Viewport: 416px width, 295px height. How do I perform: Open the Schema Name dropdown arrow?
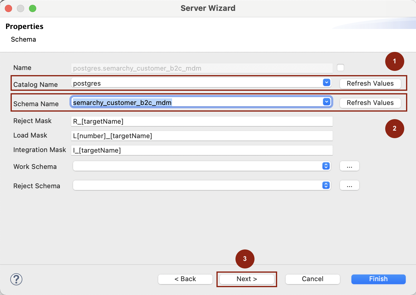pyautogui.click(x=326, y=102)
